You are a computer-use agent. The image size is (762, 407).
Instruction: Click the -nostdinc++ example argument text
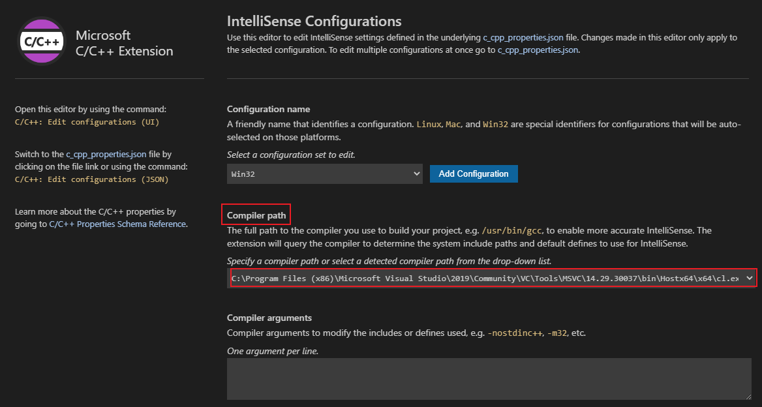(515, 334)
